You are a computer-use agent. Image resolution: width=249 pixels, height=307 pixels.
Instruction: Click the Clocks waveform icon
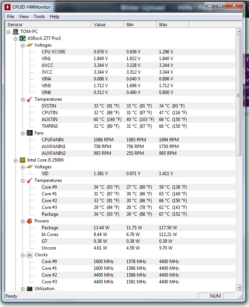(x=30, y=255)
